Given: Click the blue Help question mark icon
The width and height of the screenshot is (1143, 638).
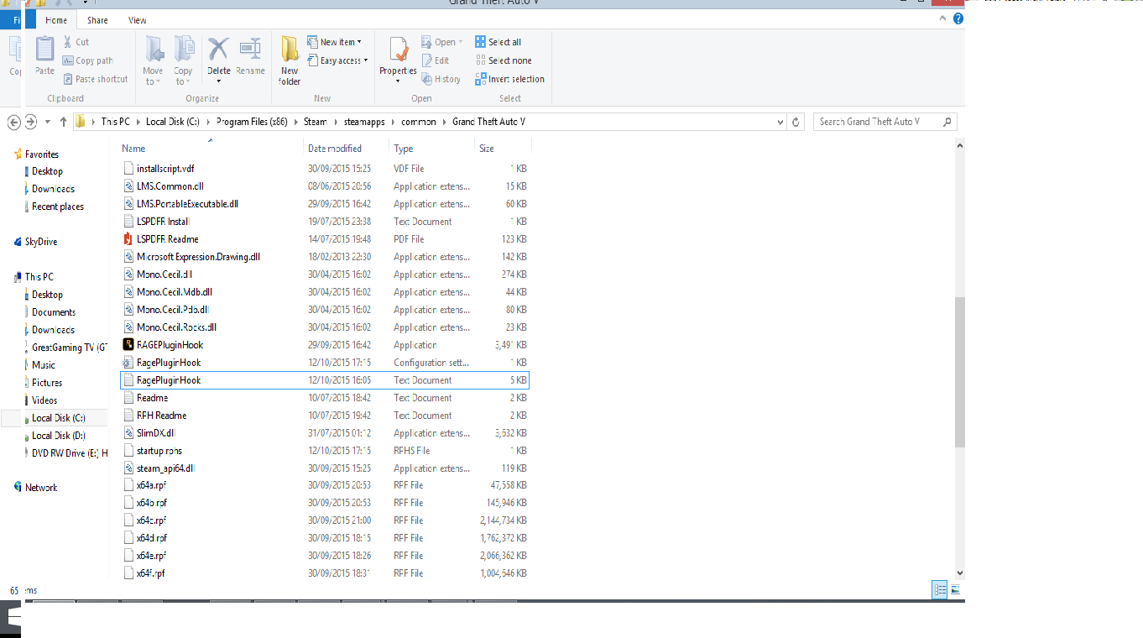Looking at the screenshot, I should pos(958,19).
